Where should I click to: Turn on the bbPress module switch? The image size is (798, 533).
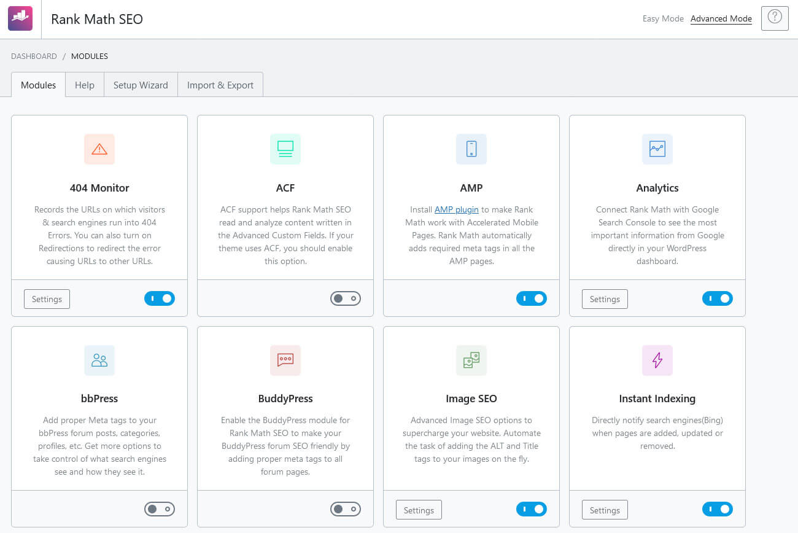(x=160, y=509)
